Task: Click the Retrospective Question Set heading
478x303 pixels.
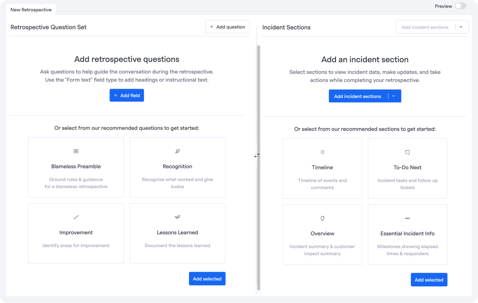Action: click(48, 27)
